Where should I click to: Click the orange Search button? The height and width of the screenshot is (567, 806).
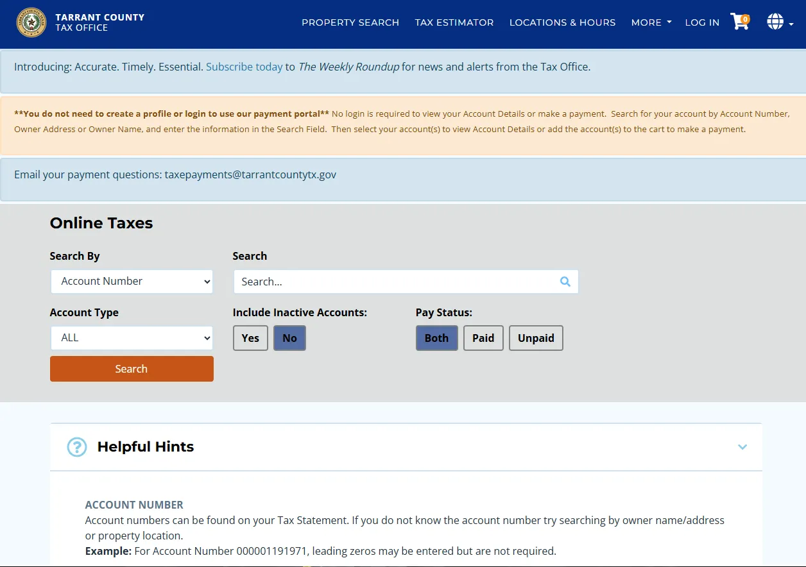132,369
